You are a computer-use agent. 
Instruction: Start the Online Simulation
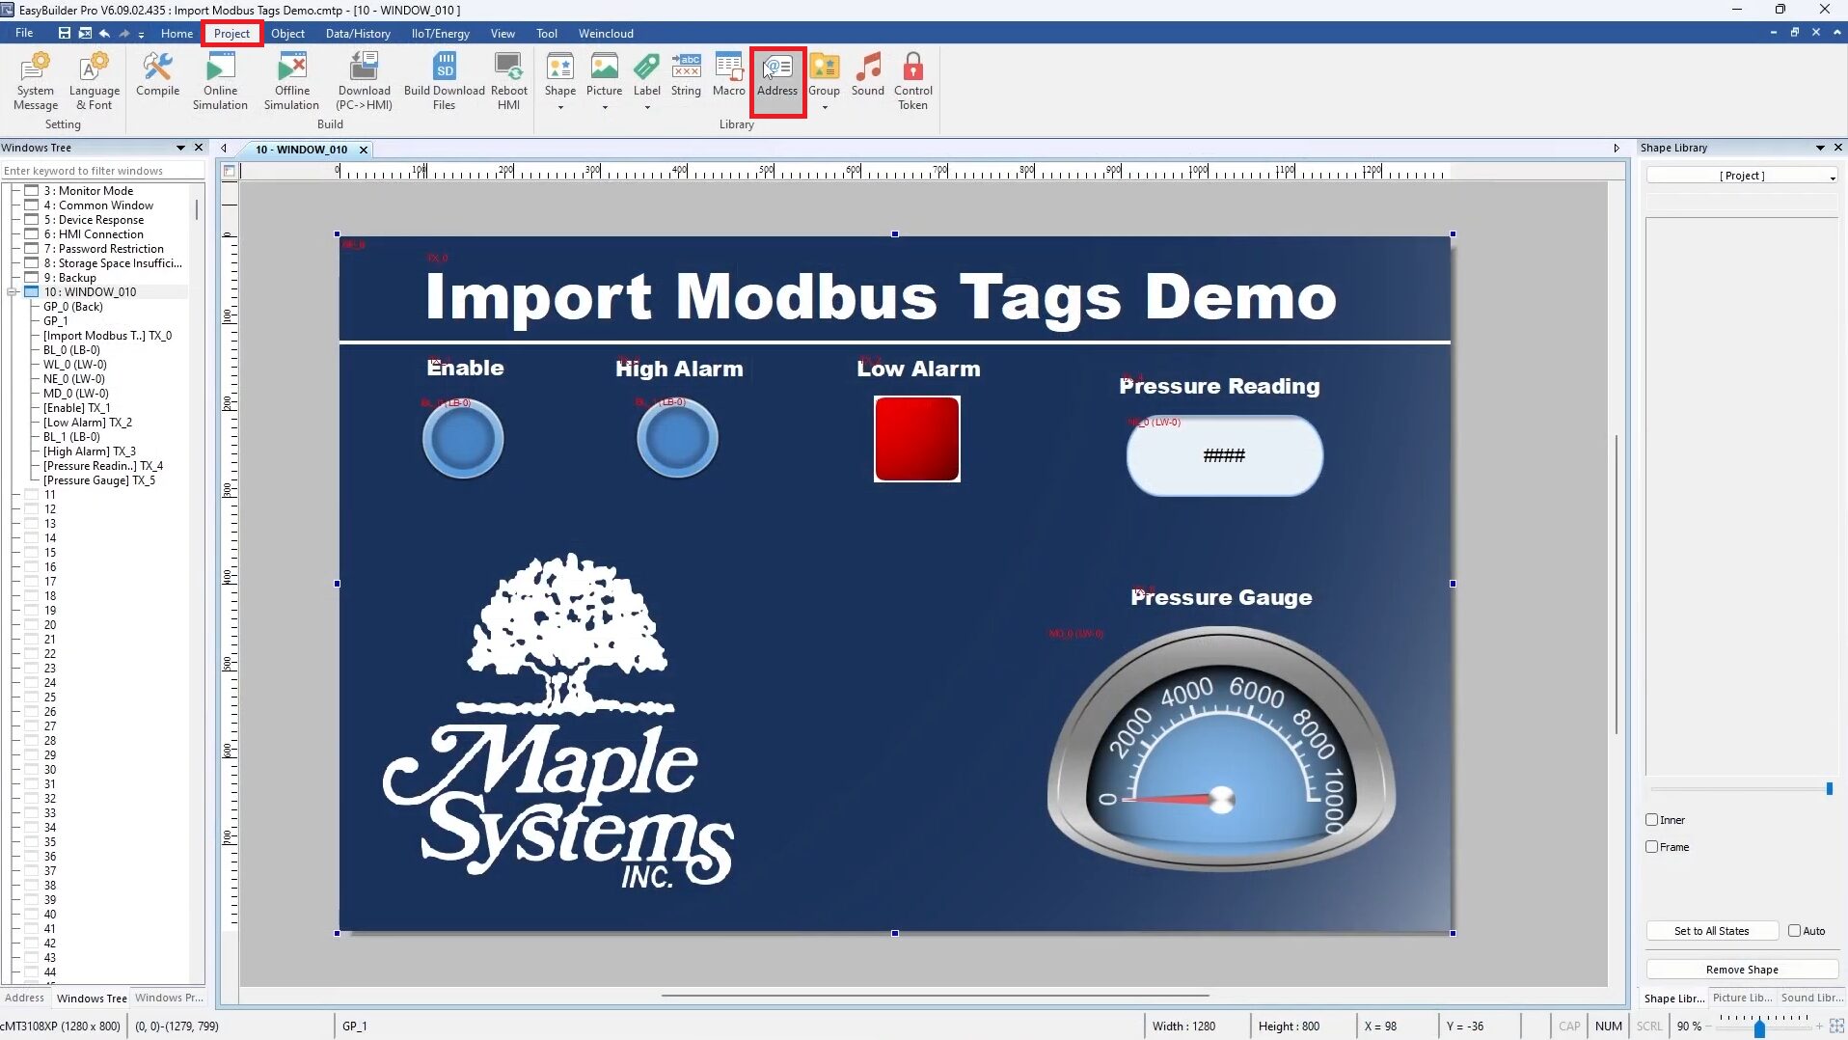tap(220, 79)
